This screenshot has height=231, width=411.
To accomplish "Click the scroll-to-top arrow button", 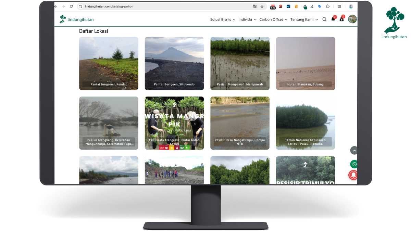I will [x=354, y=150].
